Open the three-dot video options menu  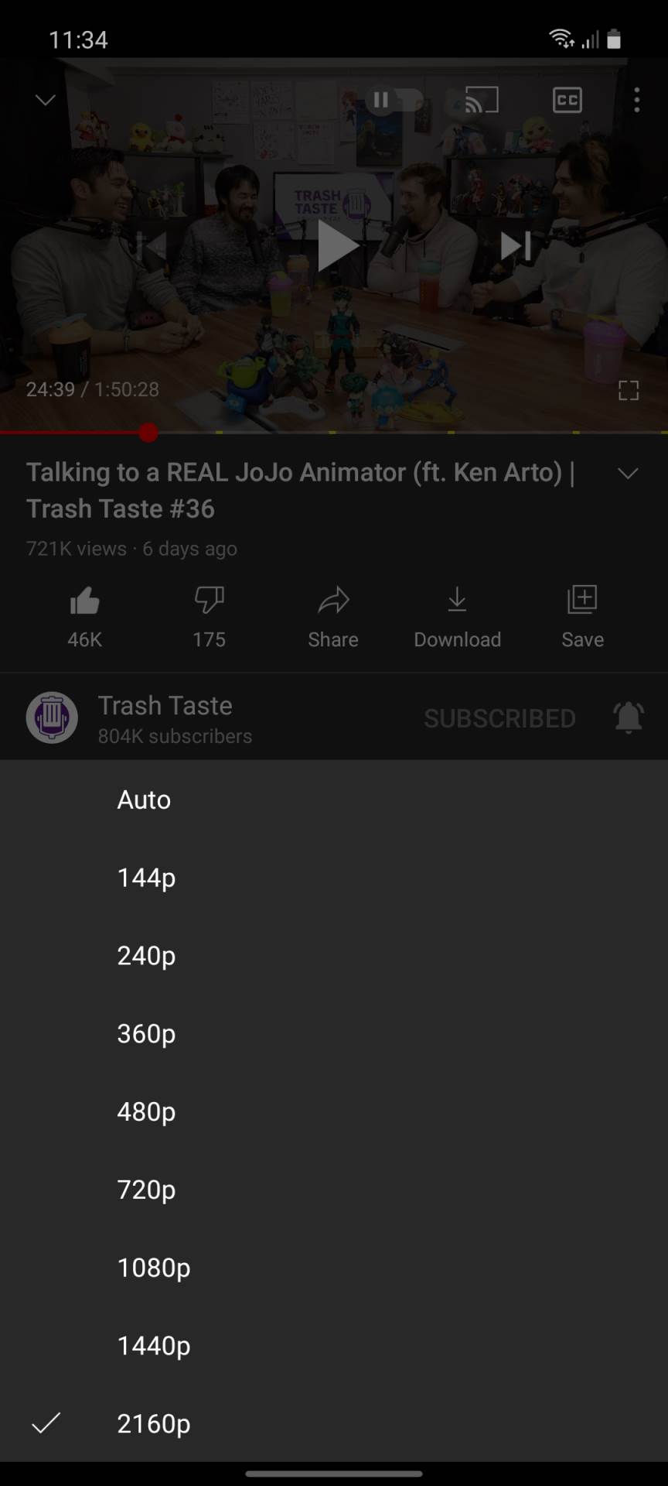tap(636, 100)
